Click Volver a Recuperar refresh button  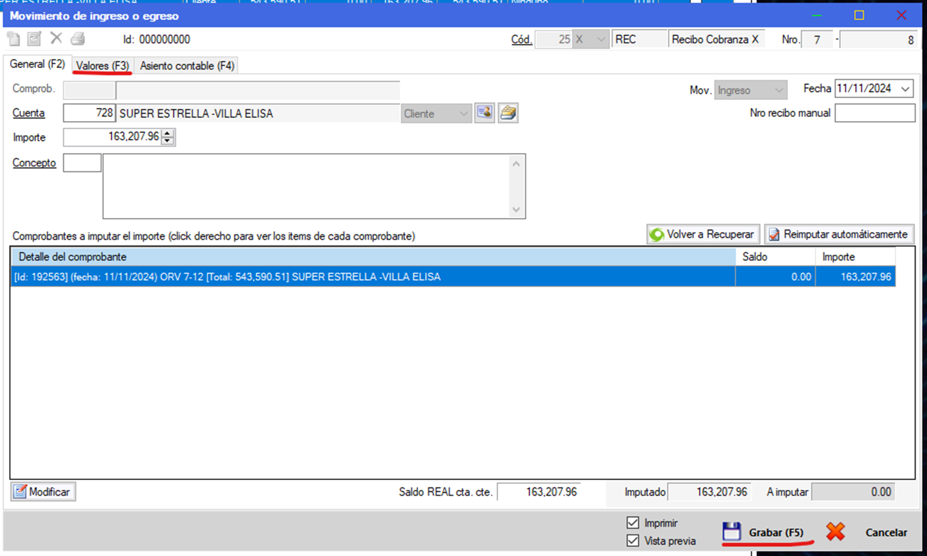[703, 234]
